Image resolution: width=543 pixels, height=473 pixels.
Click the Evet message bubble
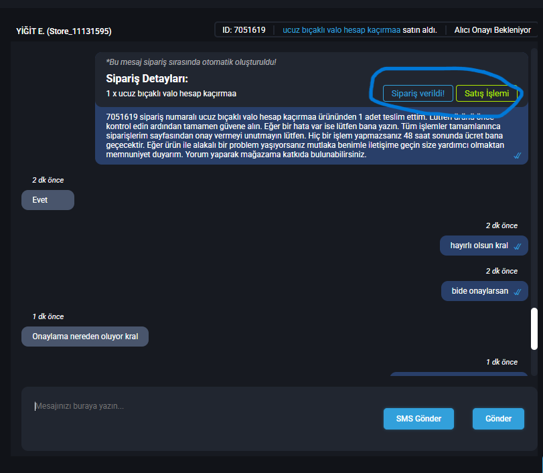(x=48, y=200)
